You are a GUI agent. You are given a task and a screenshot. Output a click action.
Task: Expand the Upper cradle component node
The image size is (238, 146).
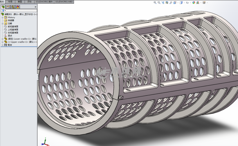coord(2,42)
